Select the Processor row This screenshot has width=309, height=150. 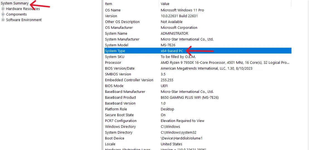click(113, 63)
